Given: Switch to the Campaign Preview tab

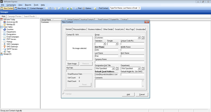Looking at the screenshot, I should [x=14, y=16].
